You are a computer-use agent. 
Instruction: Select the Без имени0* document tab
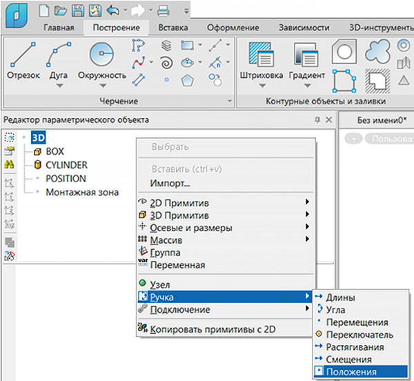coord(382,120)
